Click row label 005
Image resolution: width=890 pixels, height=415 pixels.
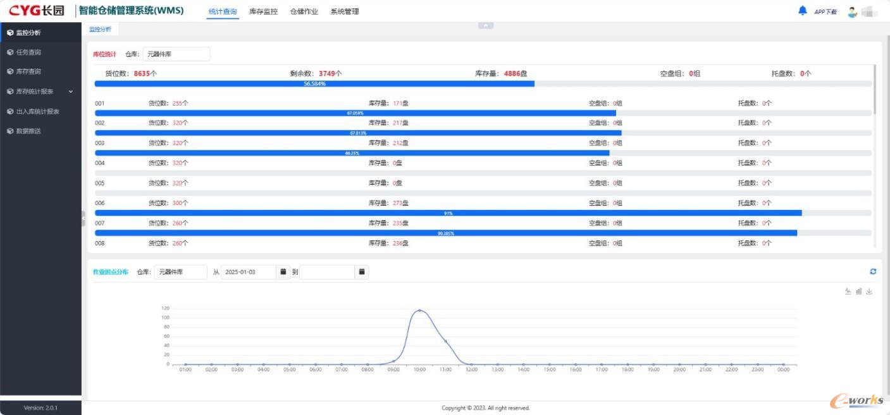click(100, 183)
